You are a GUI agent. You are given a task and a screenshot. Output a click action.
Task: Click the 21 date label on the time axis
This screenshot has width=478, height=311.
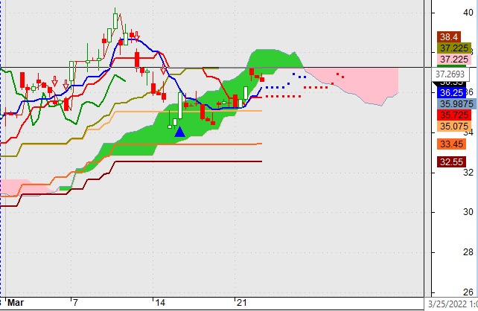241,303
